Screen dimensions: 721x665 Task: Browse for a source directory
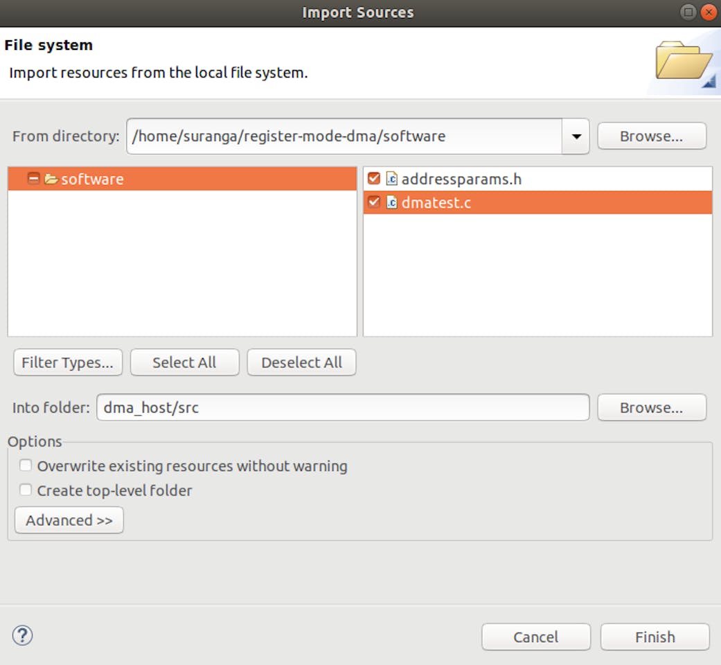click(x=651, y=136)
